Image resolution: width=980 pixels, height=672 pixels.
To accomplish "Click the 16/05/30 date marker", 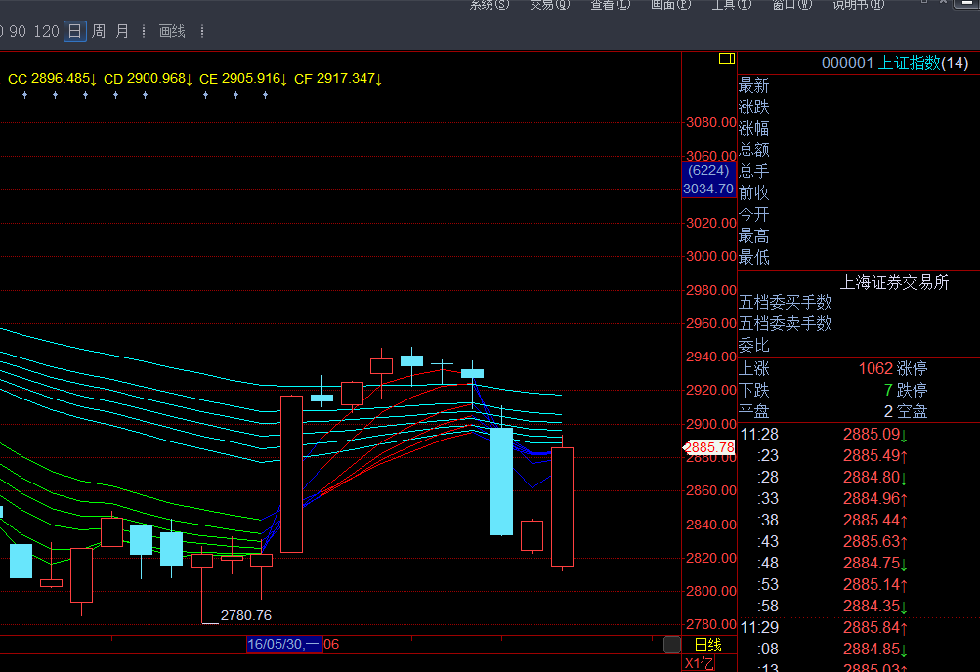I will point(283,644).
